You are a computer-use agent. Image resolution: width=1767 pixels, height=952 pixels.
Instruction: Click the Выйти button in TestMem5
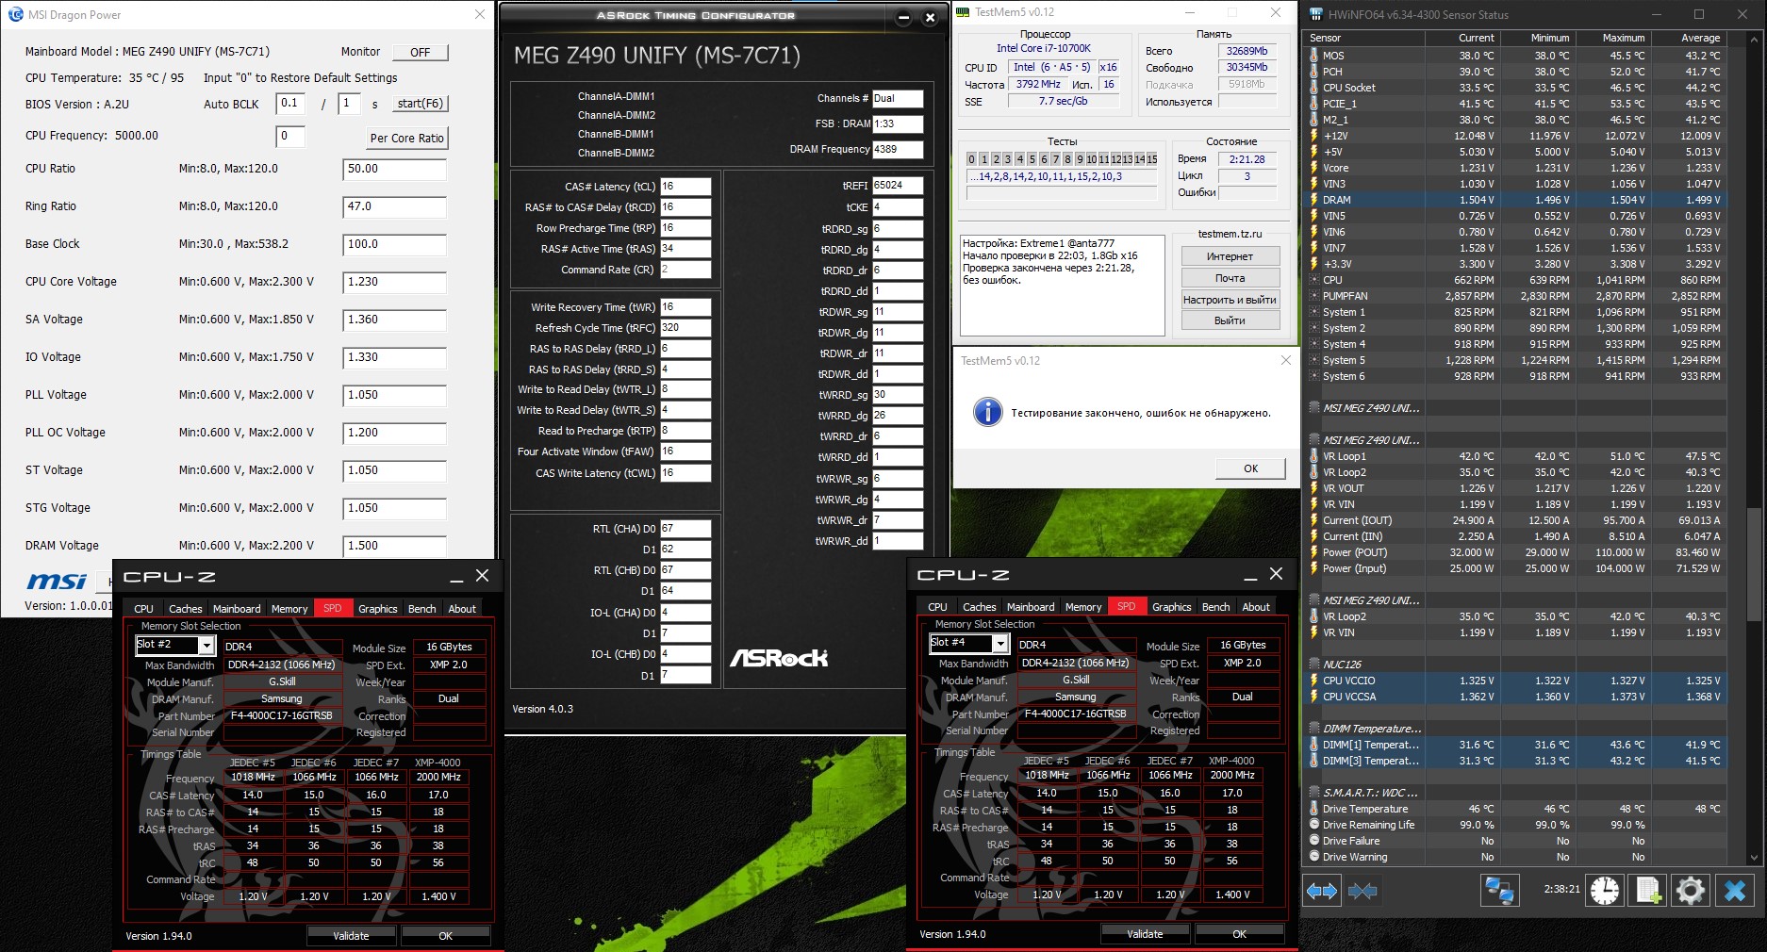tap(1230, 320)
